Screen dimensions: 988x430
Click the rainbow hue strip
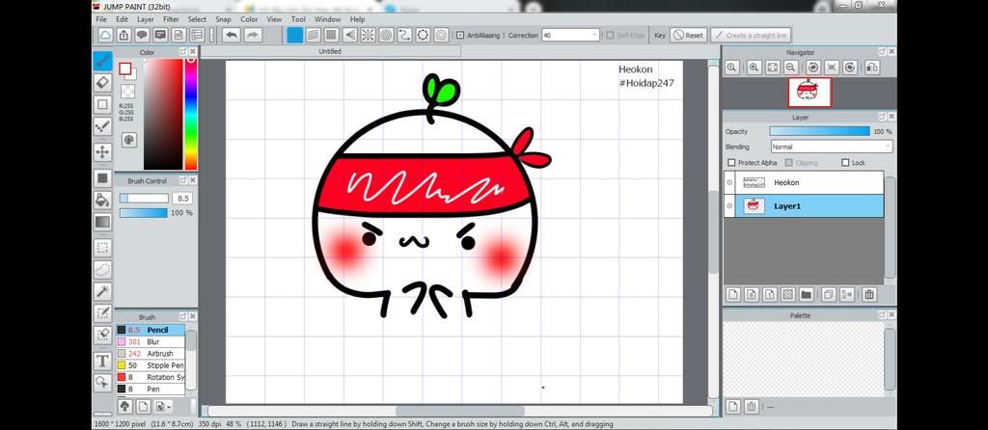(x=190, y=114)
